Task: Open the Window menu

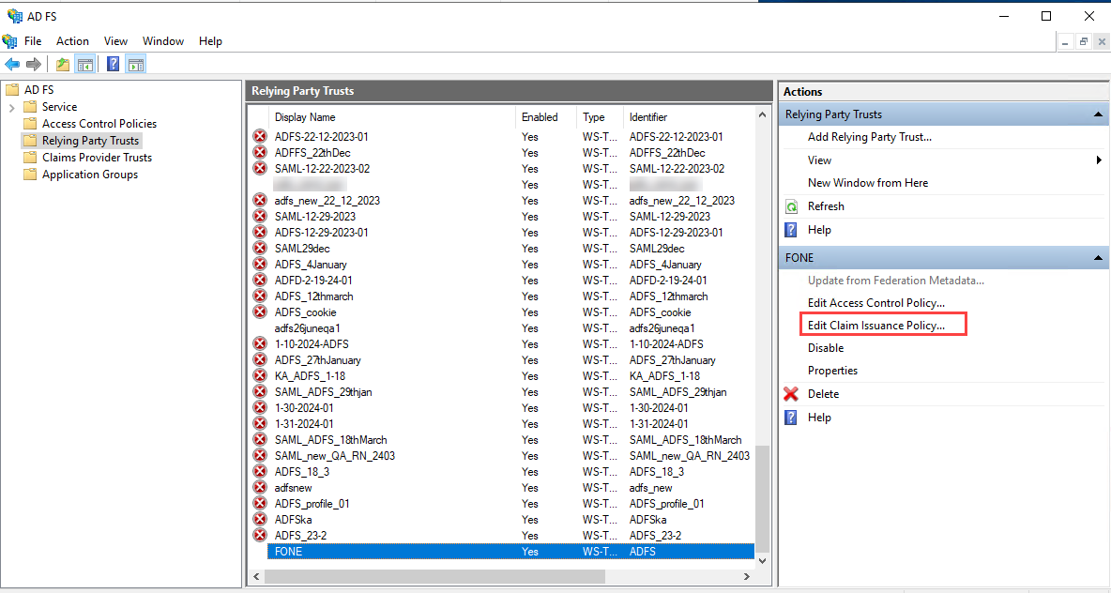Action: click(x=163, y=41)
